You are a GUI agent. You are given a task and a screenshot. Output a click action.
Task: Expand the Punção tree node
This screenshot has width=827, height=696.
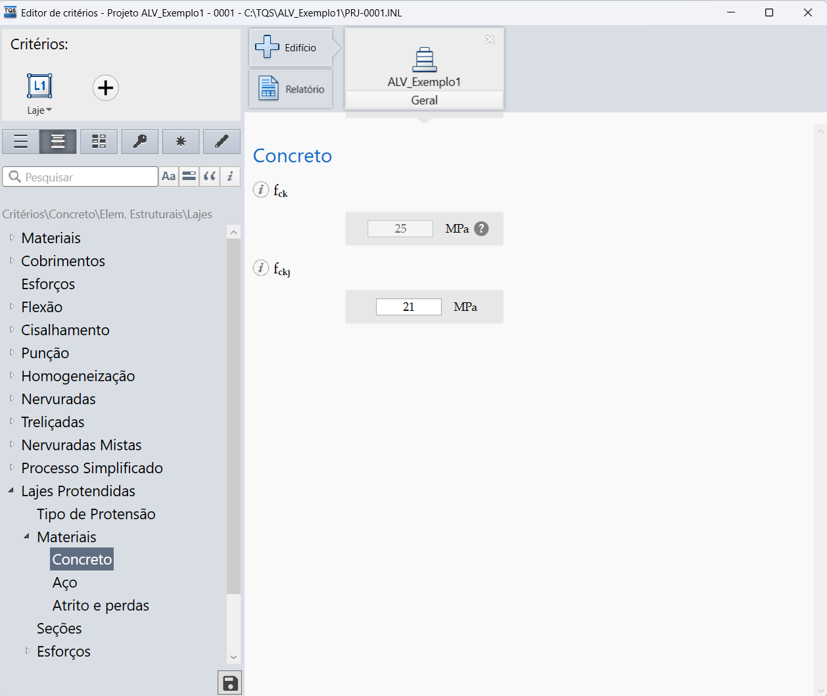(12, 352)
